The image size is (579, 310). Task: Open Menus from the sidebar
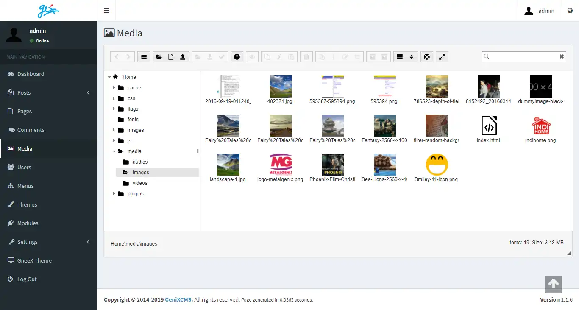tap(49, 186)
